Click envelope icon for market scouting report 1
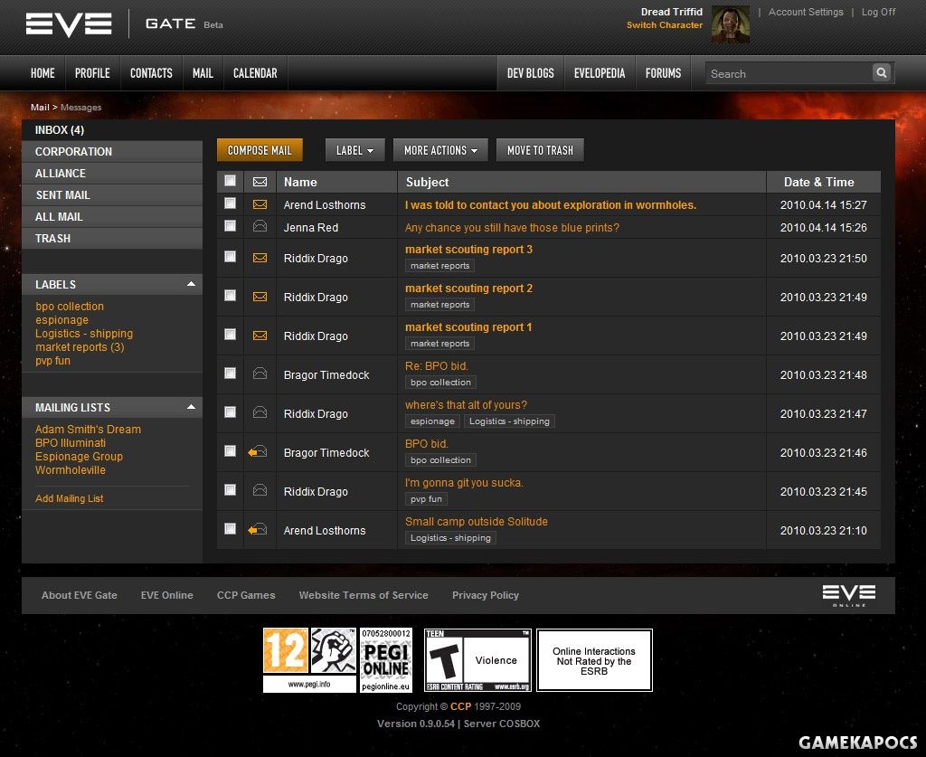This screenshot has width=926, height=757. (260, 336)
